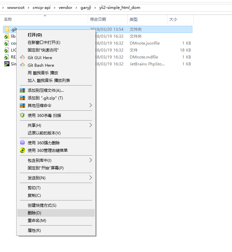Image resolution: width=232 pixels, height=252 pixels.
Task: Open breadcrumb chevron after garyjl
Action: pyautogui.click(x=95, y=8)
